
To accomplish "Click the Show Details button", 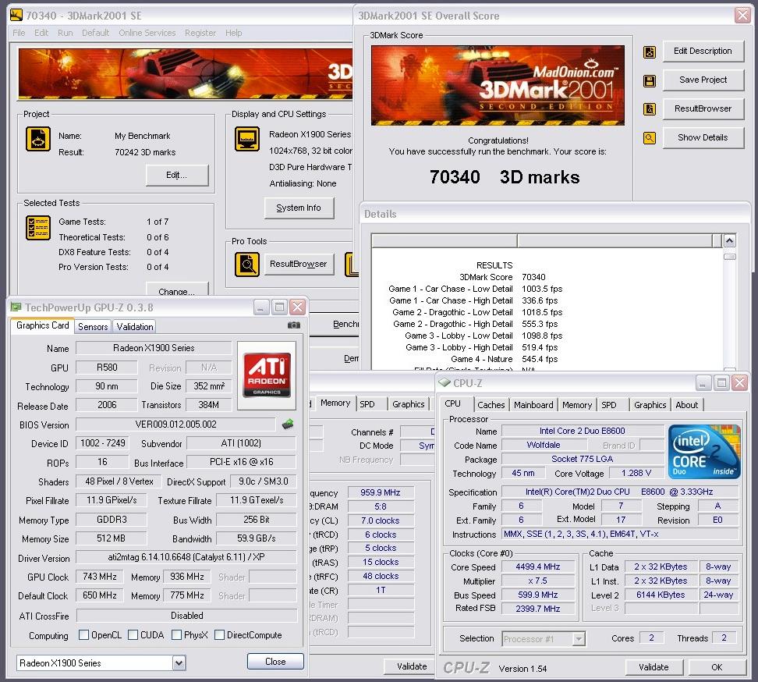I will point(703,137).
